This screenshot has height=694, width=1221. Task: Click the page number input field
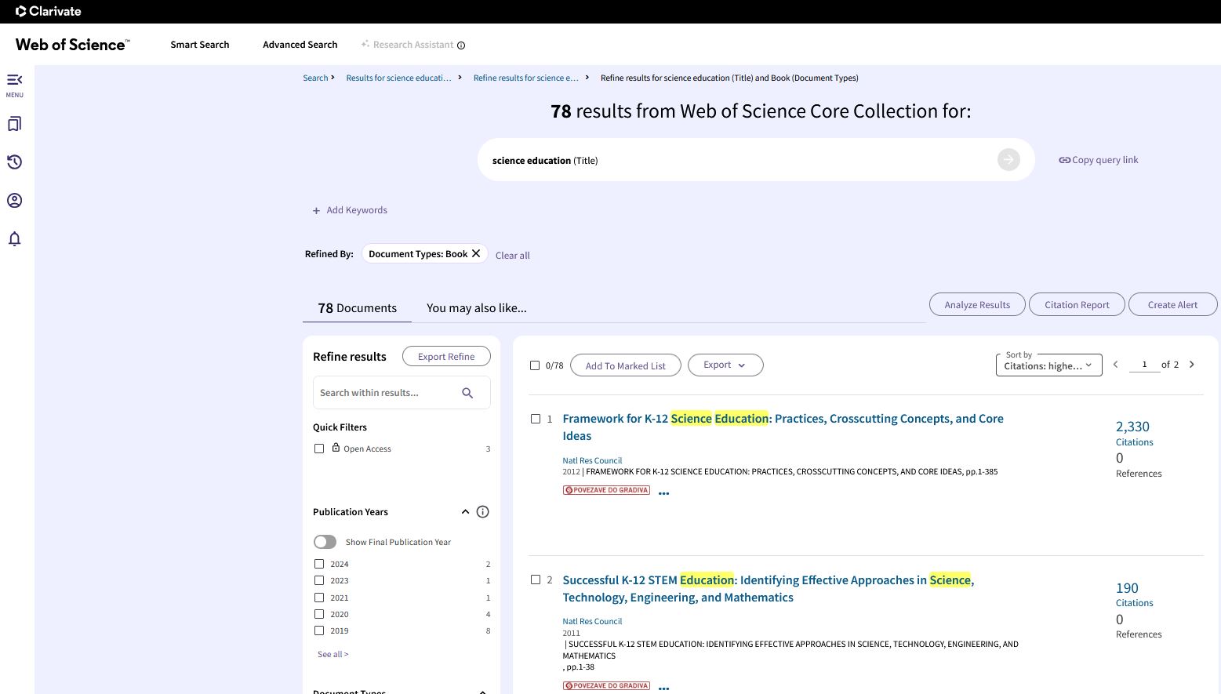point(1144,365)
